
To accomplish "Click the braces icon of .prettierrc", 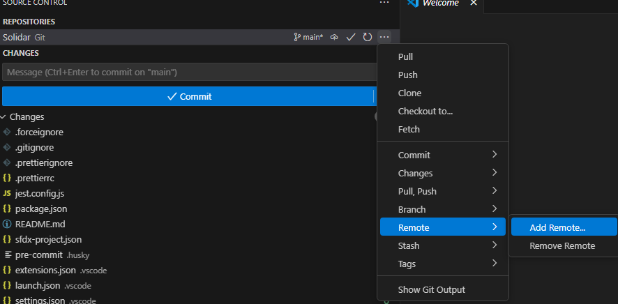I will coord(7,178).
